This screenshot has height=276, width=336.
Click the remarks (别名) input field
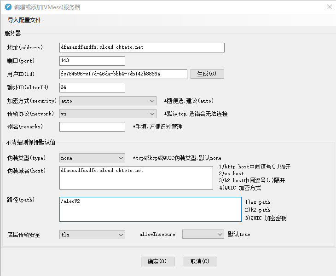92,126
